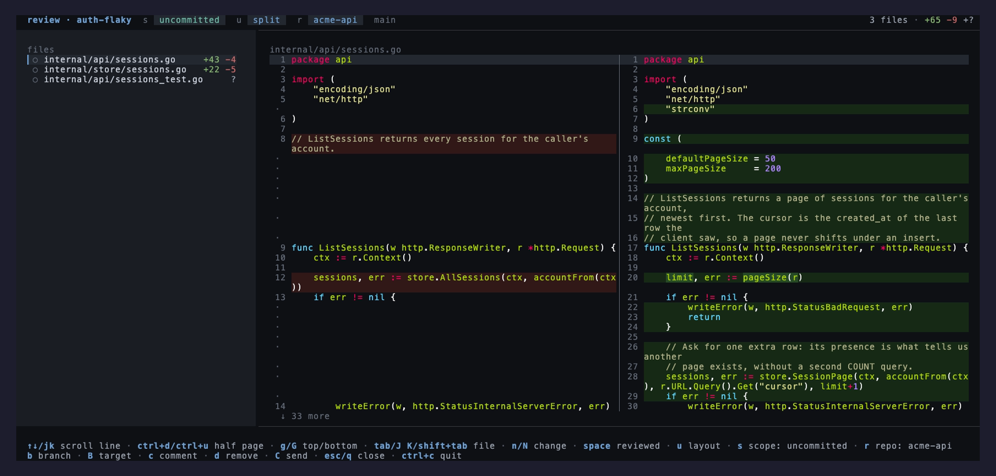Image resolution: width=996 pixels, height=476 pixels.
Task: Open internal/api/sessions_test.go file
Action: tap(132, 80)
